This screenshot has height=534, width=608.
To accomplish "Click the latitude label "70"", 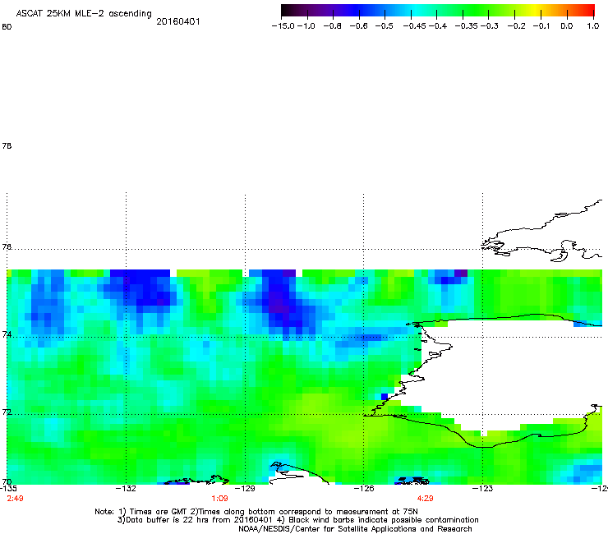I will coord(7,482).
